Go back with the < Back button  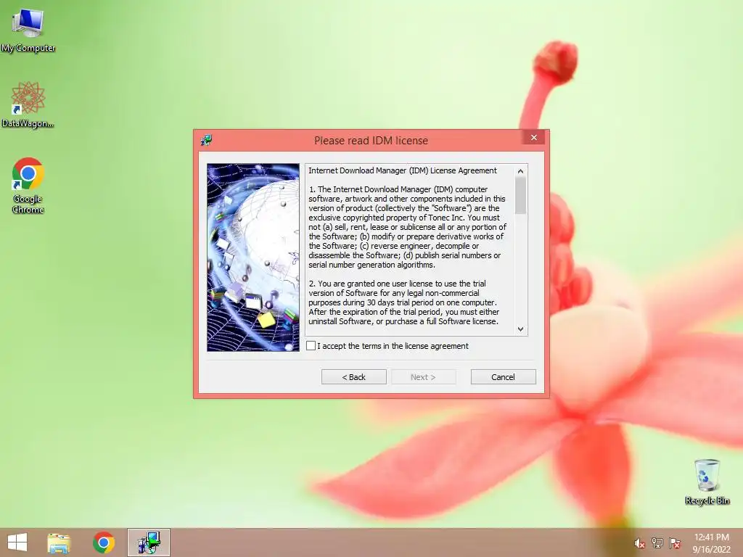(x=354, y=377)
